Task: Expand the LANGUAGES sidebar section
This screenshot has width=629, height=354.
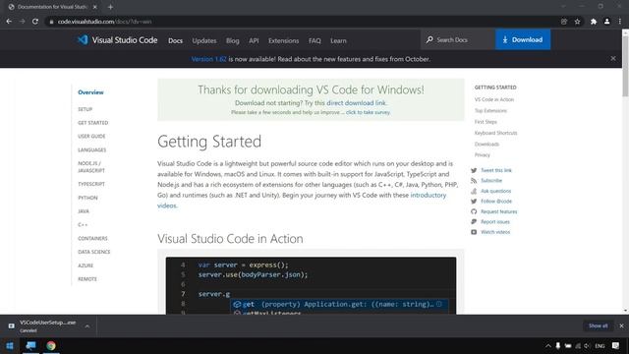Action: [91, 150]
